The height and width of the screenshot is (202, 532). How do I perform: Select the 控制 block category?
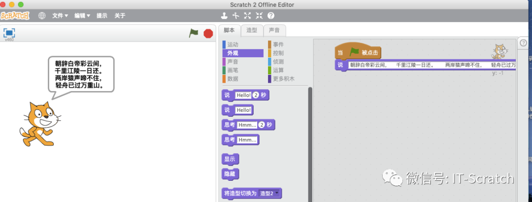click(287, 53)
